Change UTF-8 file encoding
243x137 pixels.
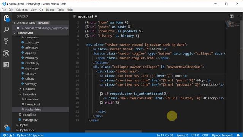[x=195, y=135]
